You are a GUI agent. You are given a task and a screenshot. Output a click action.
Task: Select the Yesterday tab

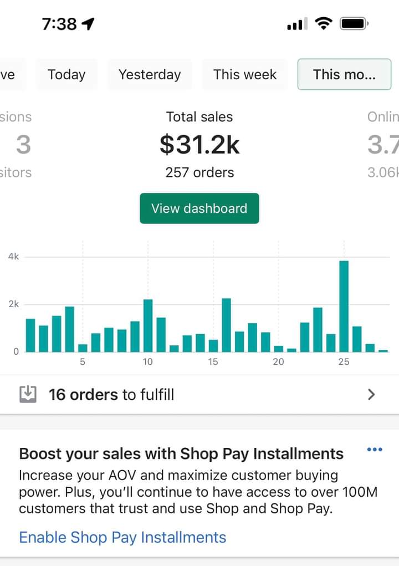click(x=150, y=74)
